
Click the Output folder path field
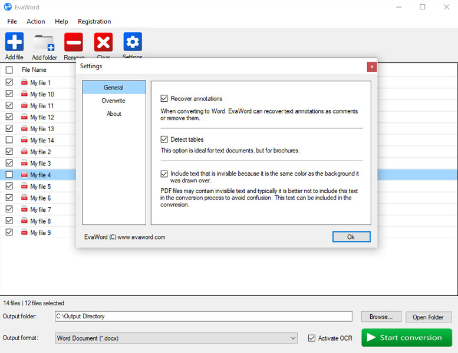(x=203, y=317)
